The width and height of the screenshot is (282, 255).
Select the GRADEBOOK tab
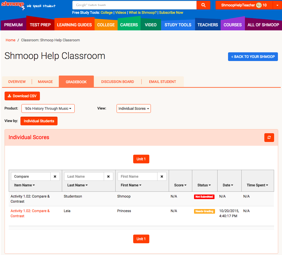pyautogui.click(x=76, y=82)
